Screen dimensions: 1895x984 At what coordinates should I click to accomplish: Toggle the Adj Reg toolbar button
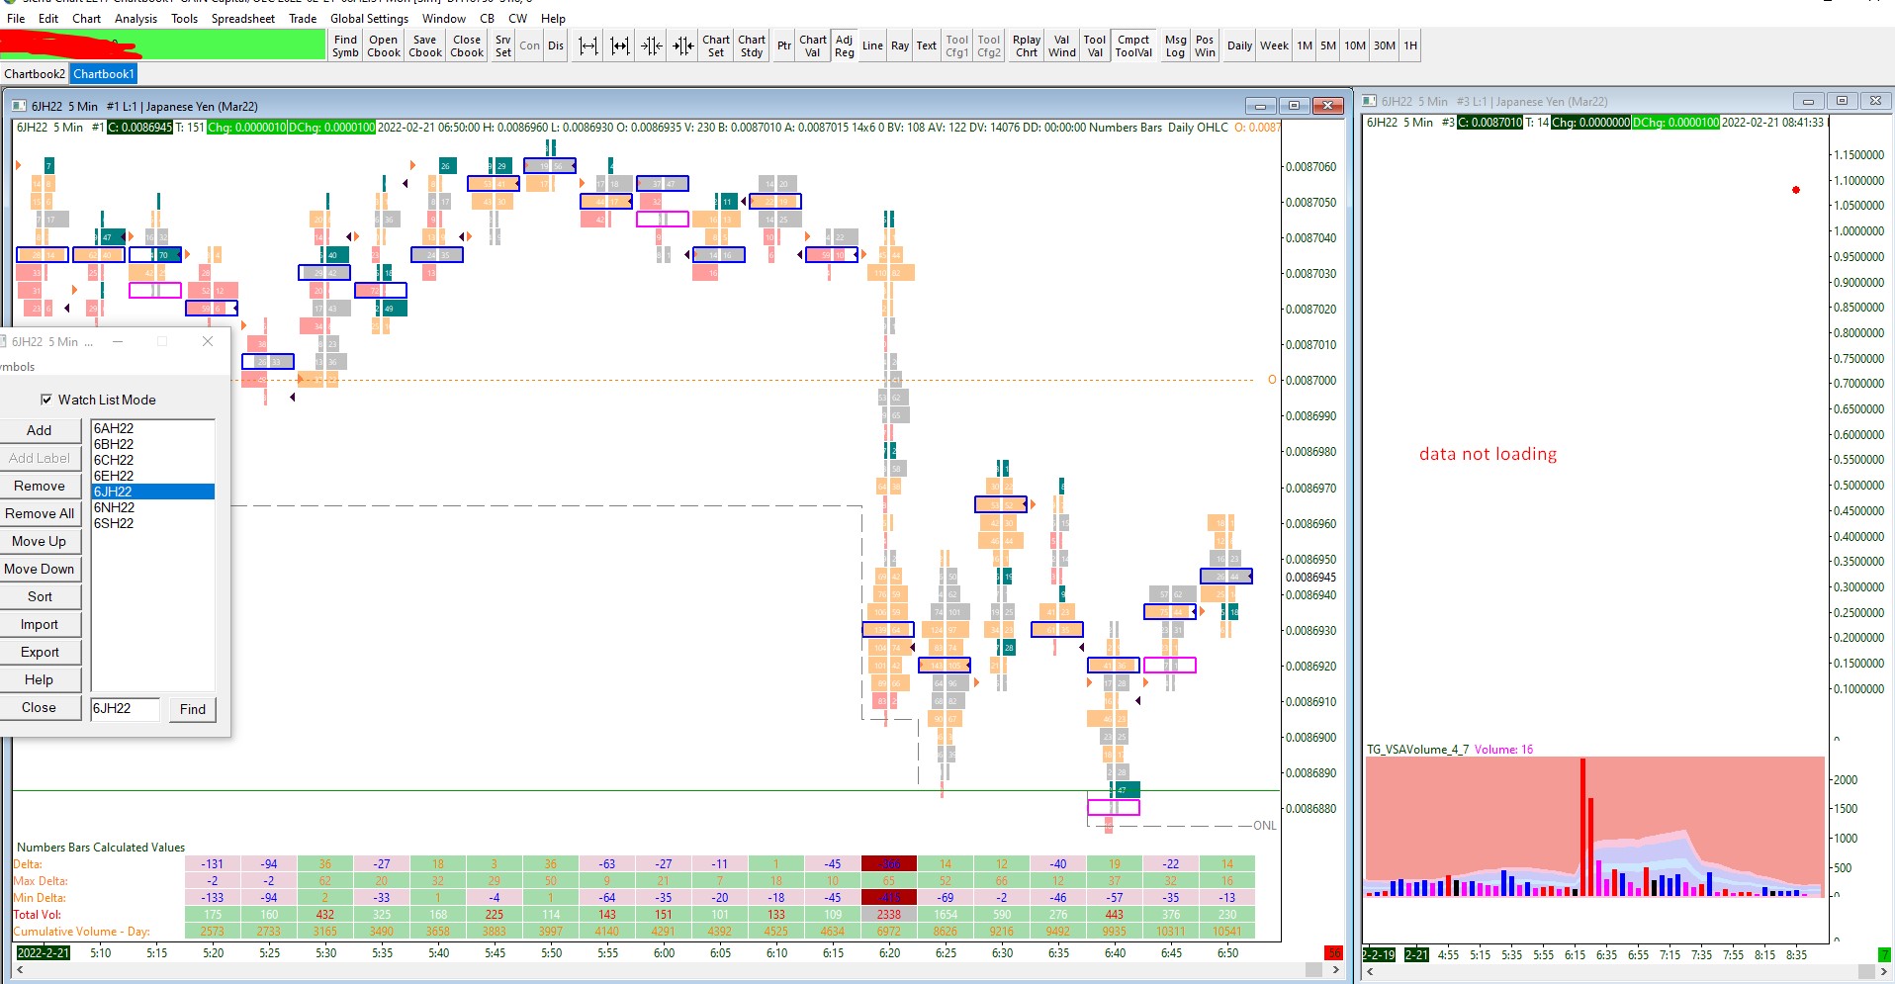pyautogui.click(x=845, y=45)
